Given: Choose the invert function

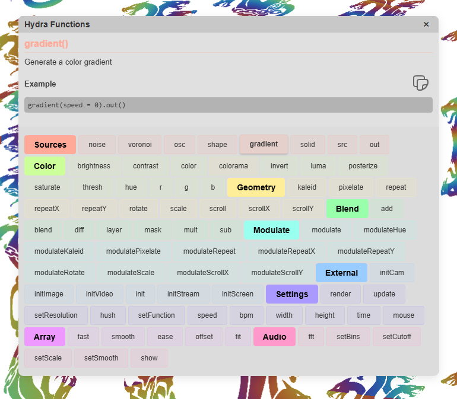Looking at the screenshot, I should 279,166.
